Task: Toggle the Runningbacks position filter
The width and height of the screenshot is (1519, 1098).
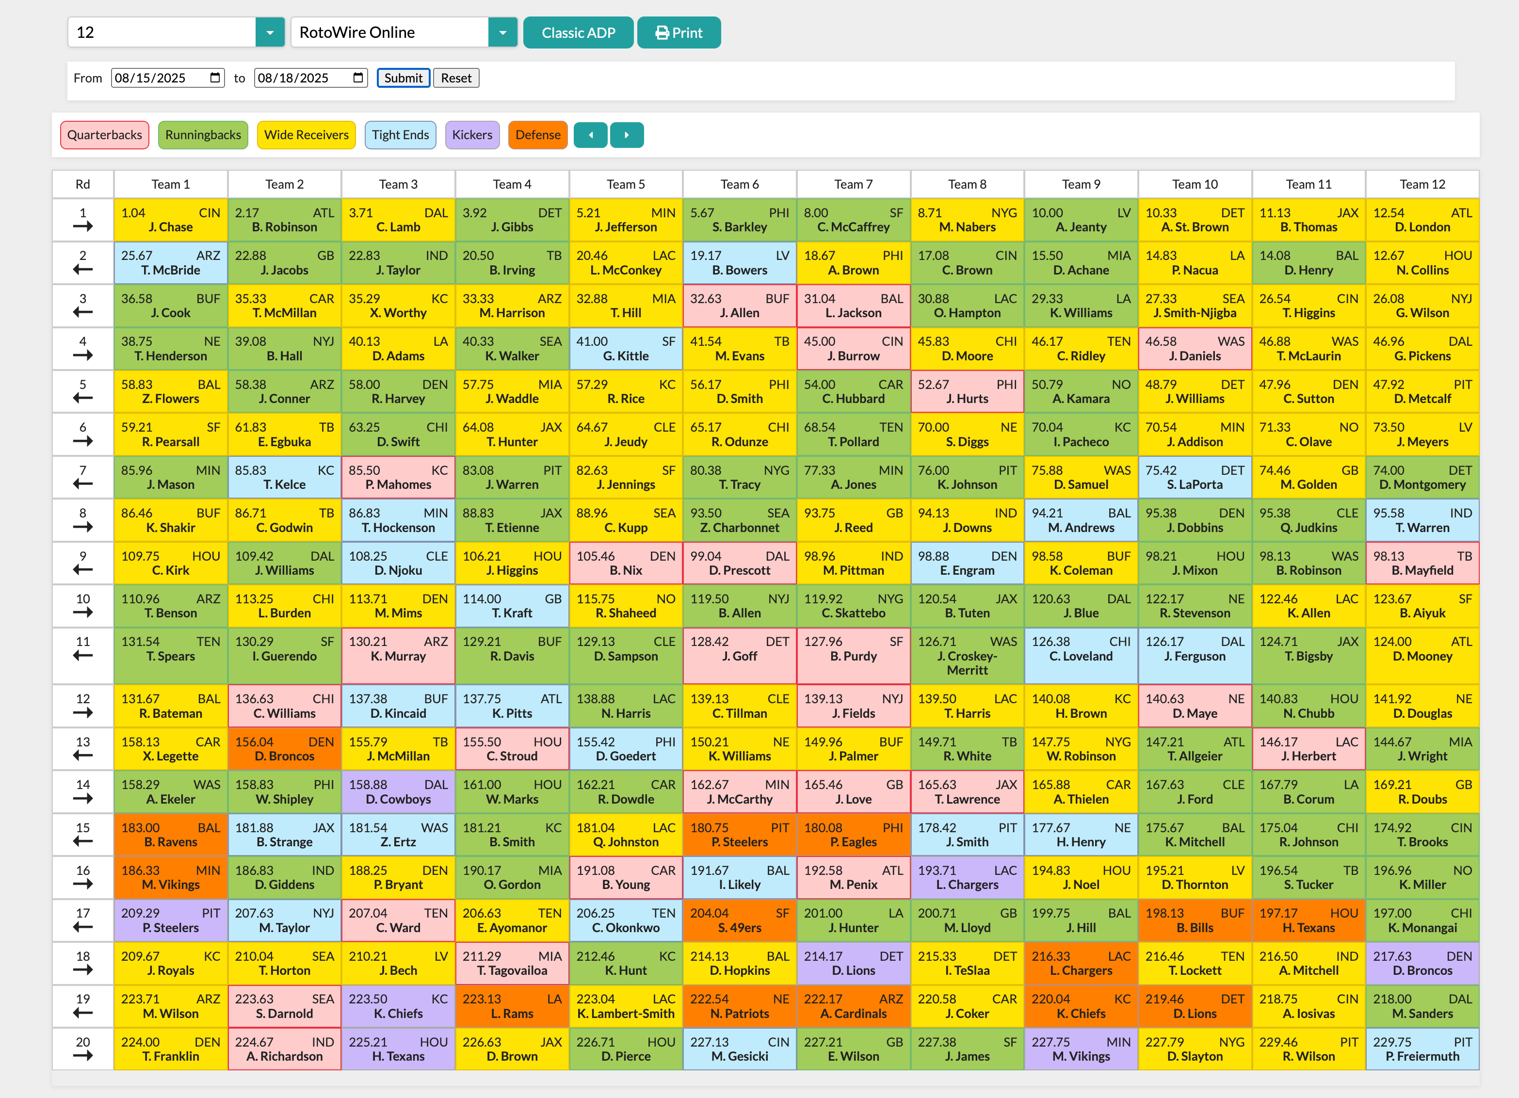Action: click(x=203, y=135)
